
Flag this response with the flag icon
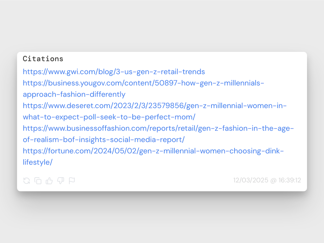pos(72,181)
